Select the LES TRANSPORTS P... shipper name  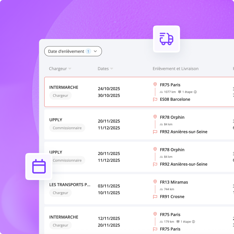click(70, 185)
